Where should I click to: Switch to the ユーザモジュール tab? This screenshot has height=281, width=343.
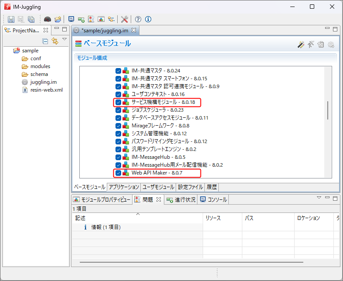(158, 187)
